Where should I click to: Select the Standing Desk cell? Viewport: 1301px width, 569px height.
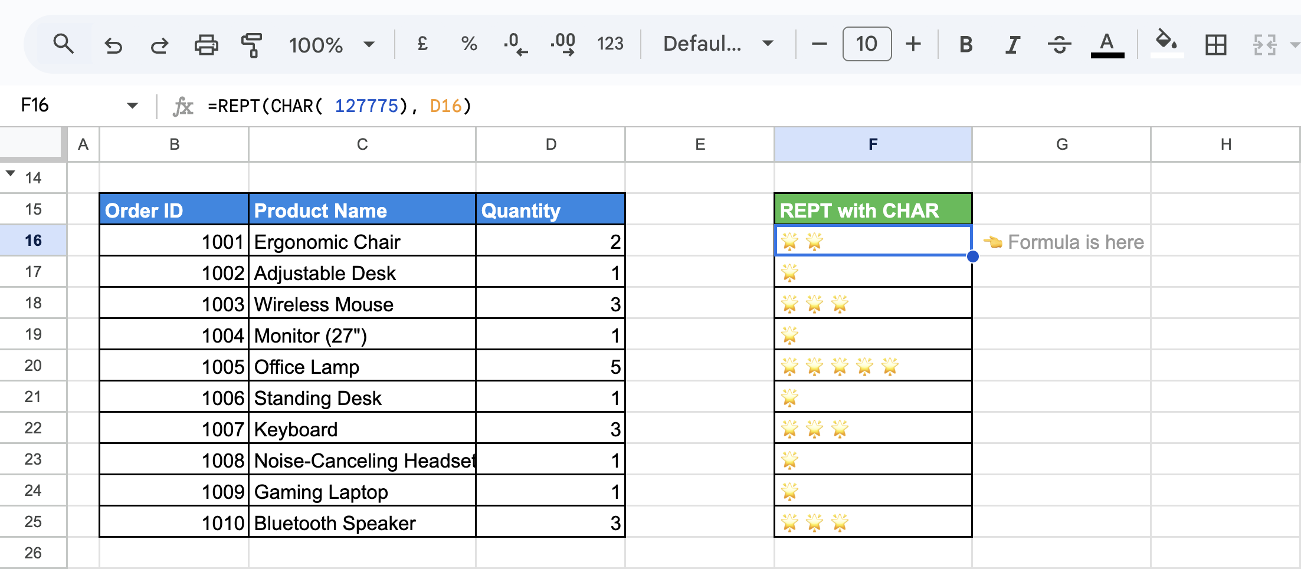click(362, 397)
